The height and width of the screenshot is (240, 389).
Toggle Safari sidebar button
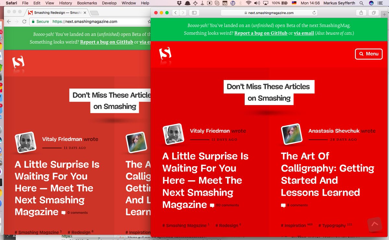[194, 13]
